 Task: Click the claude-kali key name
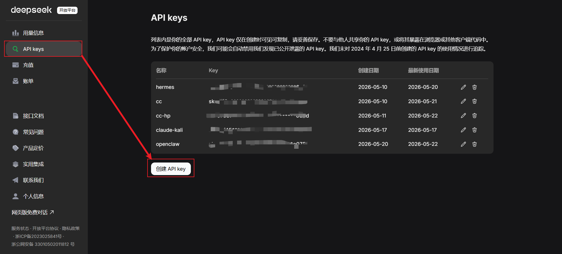pos(169,130)
